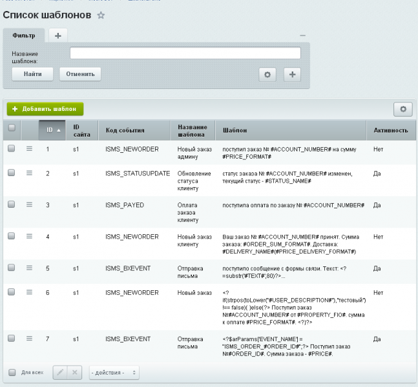
Task: Switch to the 'Фильтр' tab
Action: (24, 35)
